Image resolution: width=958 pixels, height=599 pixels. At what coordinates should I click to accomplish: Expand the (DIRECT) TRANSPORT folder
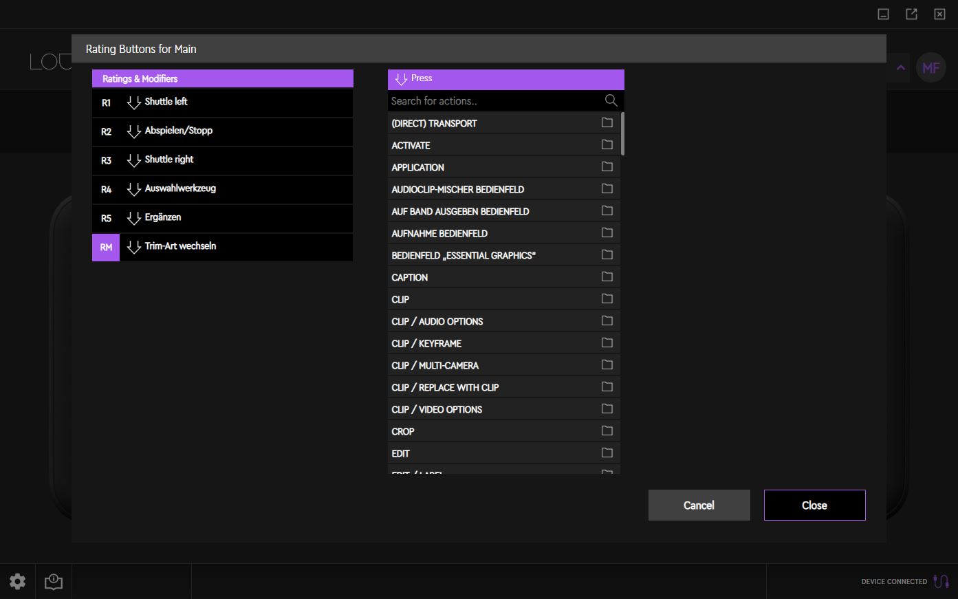[x=495, y=124]
